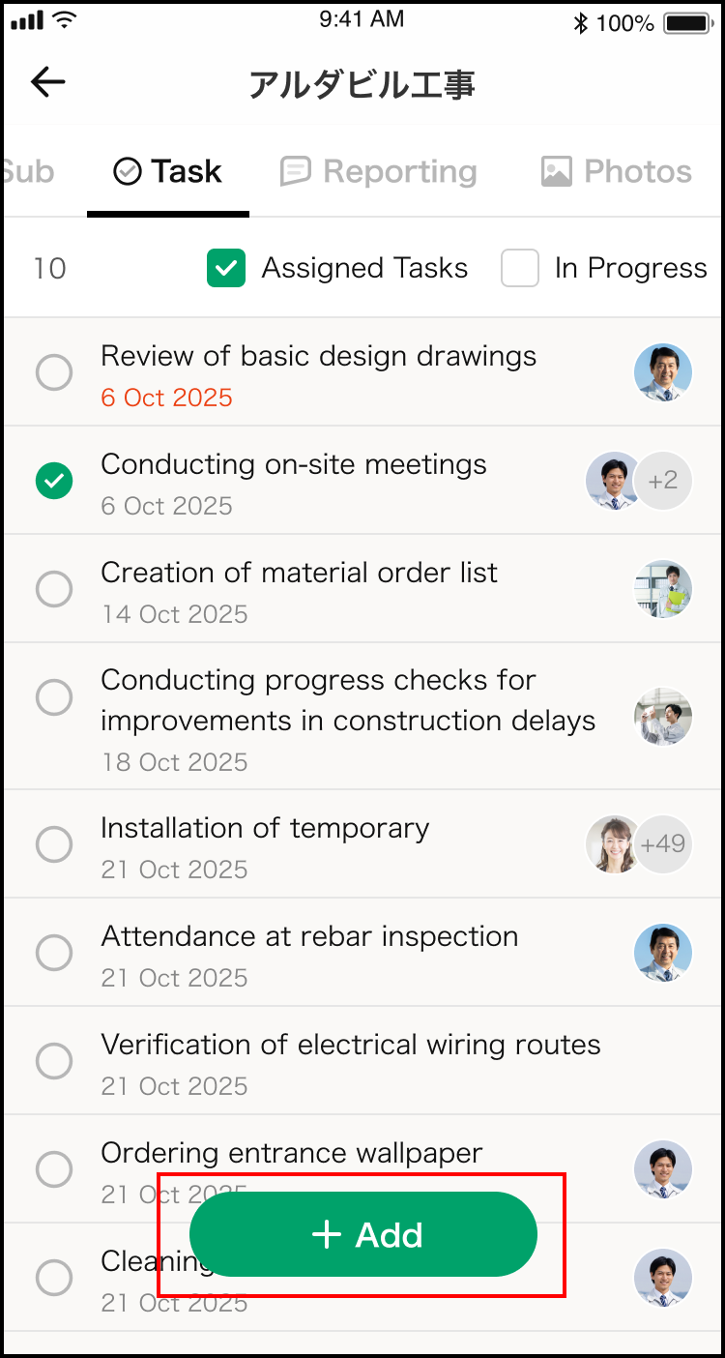This screenshot has height=1358, width=725.
Task: Tap the Wi-Fi signal icon
Action: click(x=66, y=20)
